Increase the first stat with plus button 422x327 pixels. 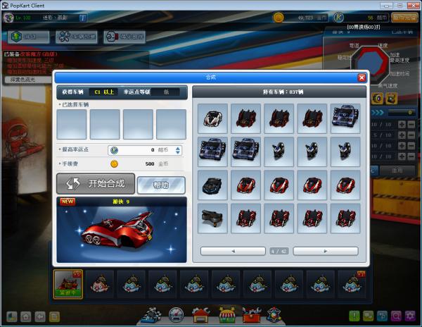(402, 124)
